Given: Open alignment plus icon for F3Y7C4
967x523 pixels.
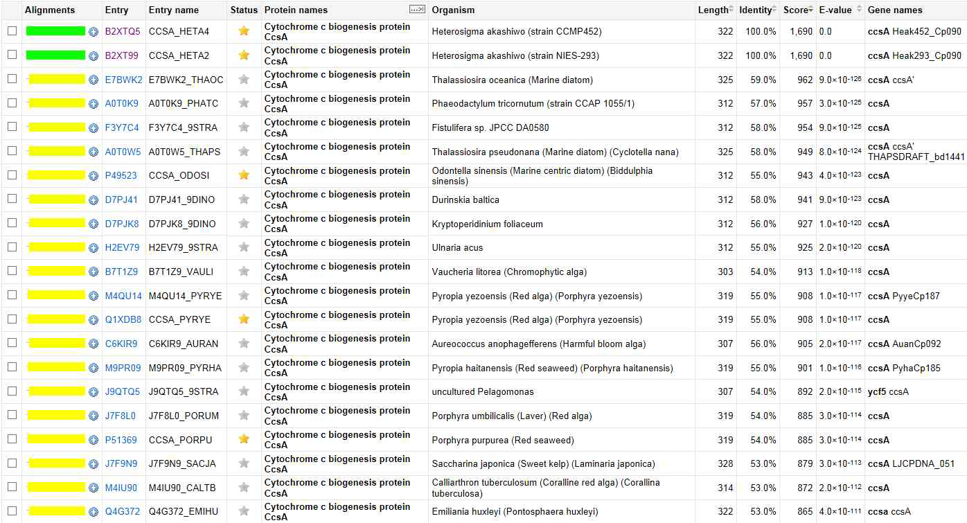Looking at the screenshot, I should (94, 127).
